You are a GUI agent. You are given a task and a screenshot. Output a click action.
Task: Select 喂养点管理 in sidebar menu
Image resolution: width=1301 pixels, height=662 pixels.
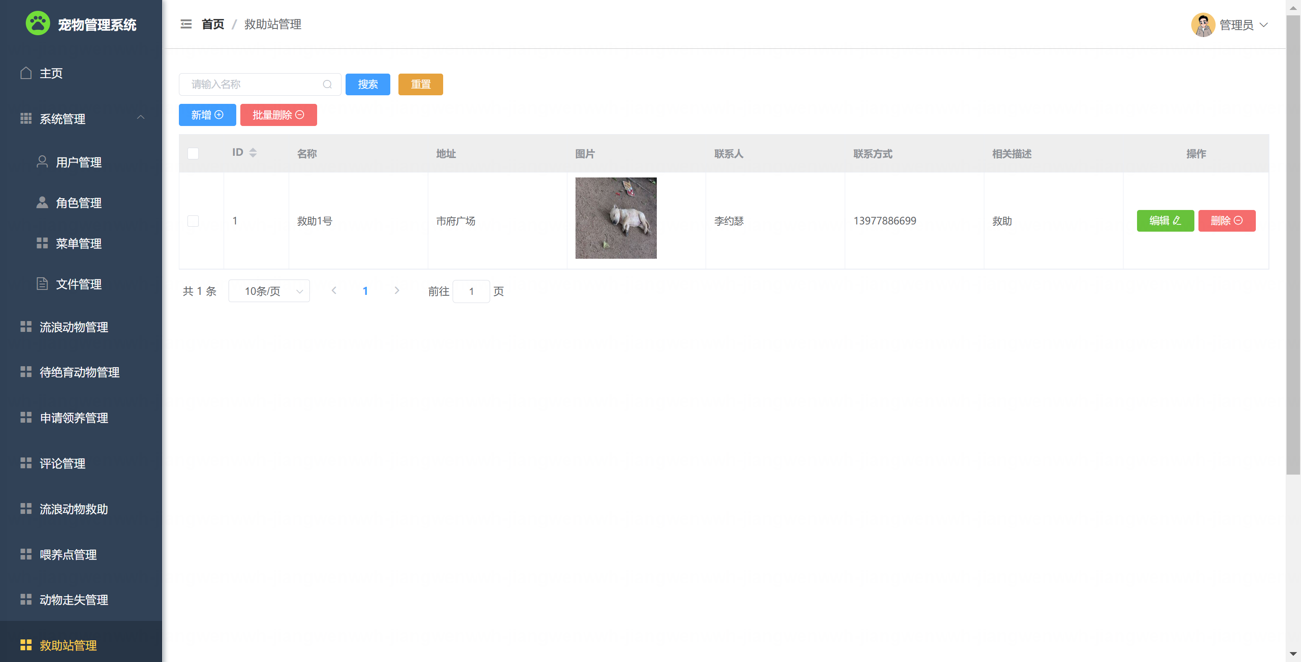68,555
